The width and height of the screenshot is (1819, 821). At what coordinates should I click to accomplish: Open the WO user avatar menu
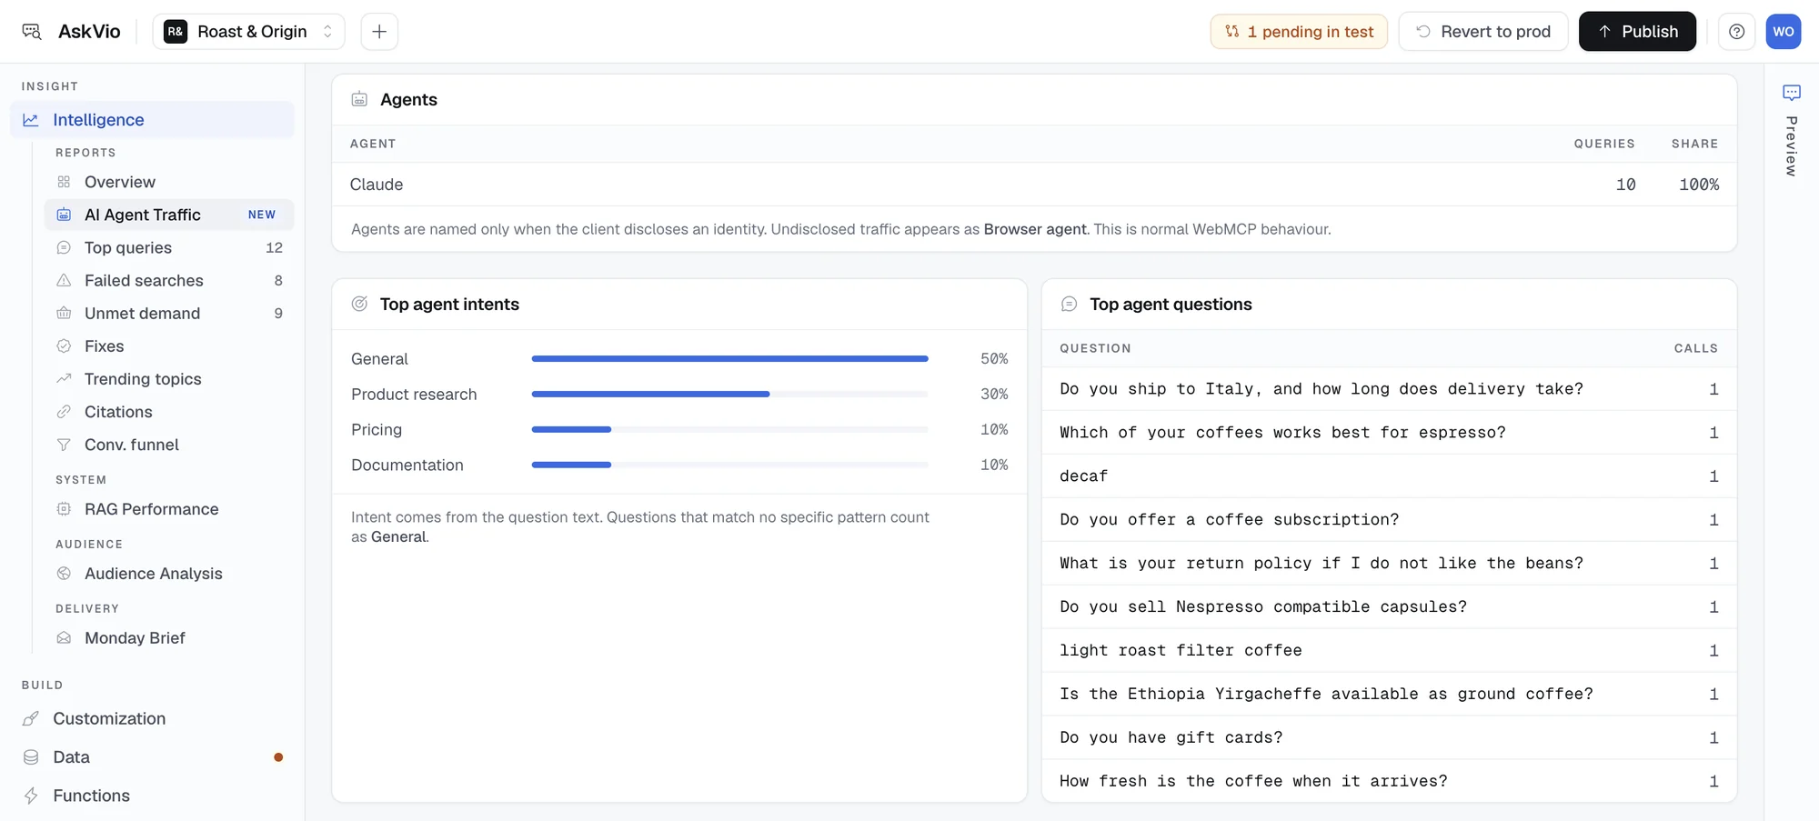(x=1784, y=32)
